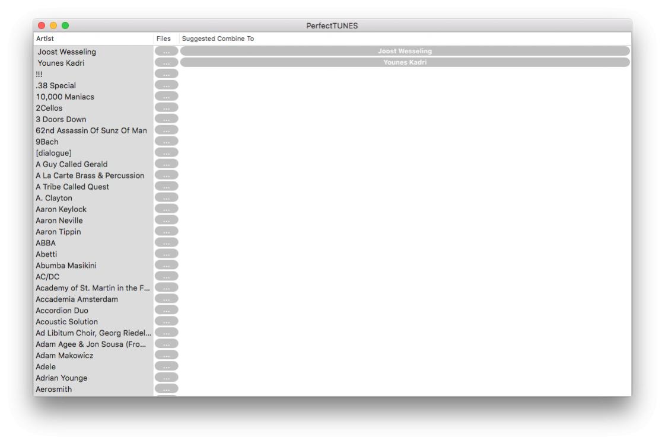Show files for A Tribe Called Quest
Viewport: 665px width, 444px height.
tap(166, 187)
